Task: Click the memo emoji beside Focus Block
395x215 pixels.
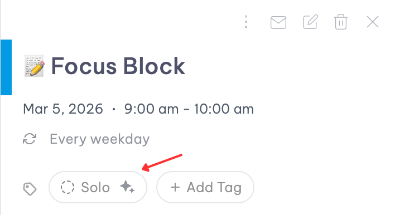Action: pos(35,66)
